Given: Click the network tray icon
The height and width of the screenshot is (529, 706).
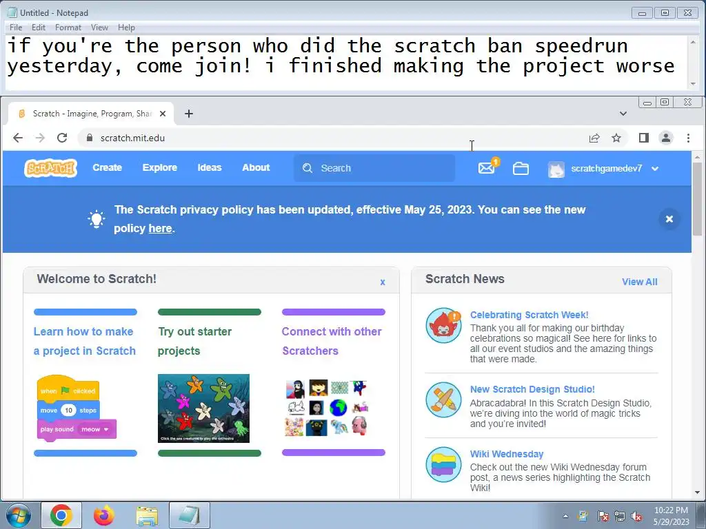Looking at the screenshot, I should pyautogui.click(x=620, y=517).
